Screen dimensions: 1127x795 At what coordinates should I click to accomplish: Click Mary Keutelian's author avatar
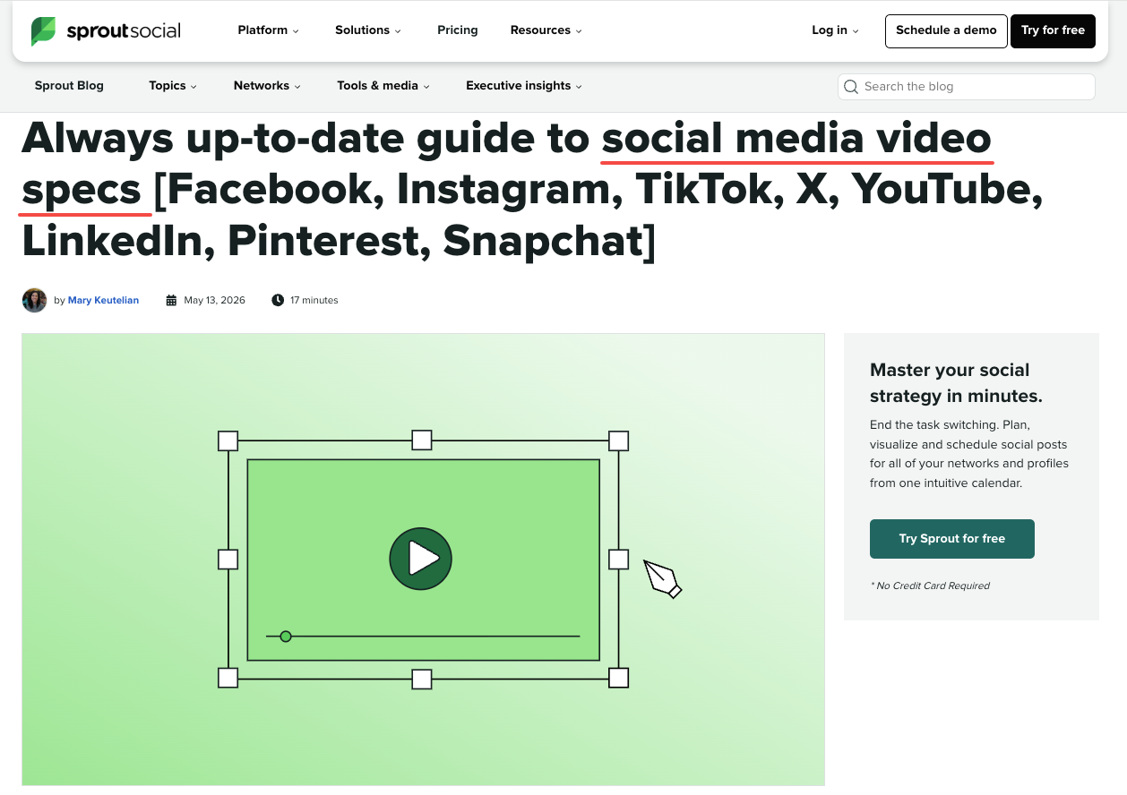pyautogui.click(x=34, y=300)
